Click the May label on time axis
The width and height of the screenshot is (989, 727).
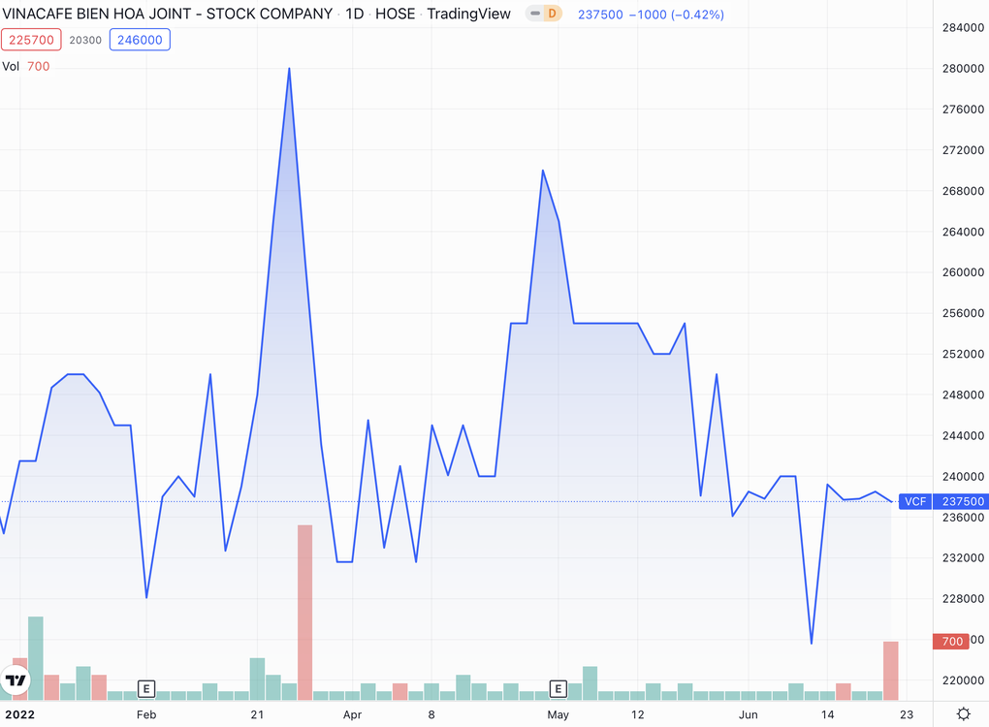tap(558, 714)
